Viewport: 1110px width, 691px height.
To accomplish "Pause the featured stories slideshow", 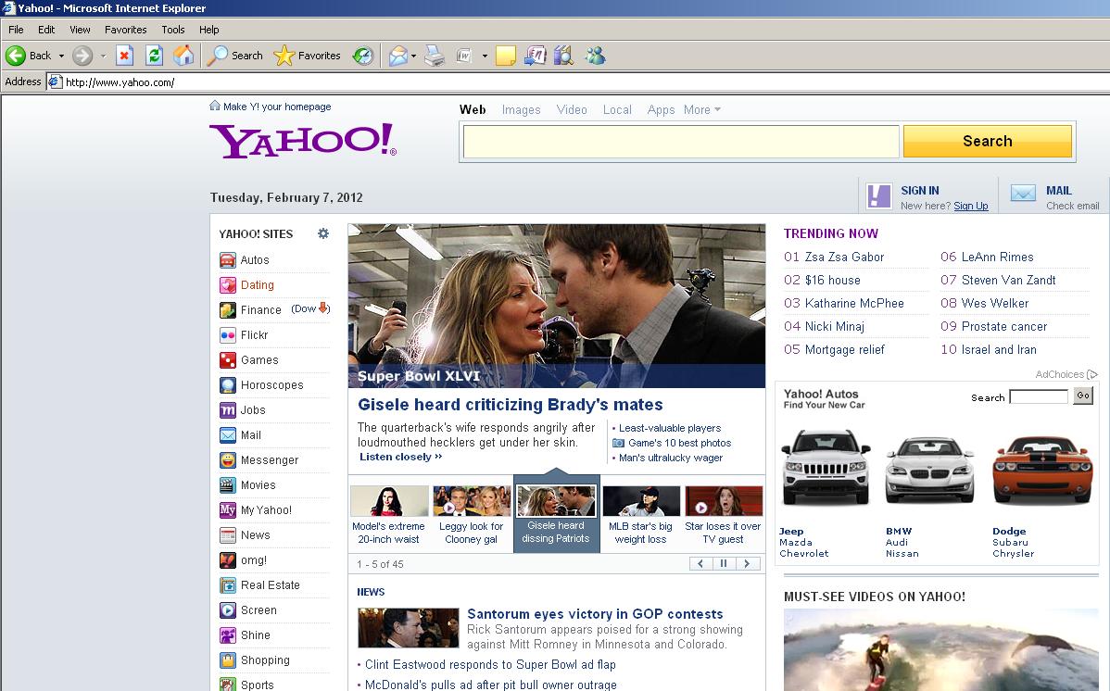I will (724, 563).
